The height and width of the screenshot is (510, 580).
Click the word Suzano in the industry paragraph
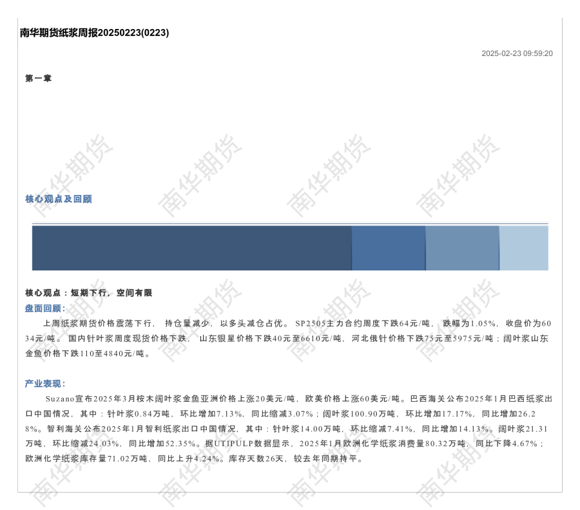(x=60, y=399)
